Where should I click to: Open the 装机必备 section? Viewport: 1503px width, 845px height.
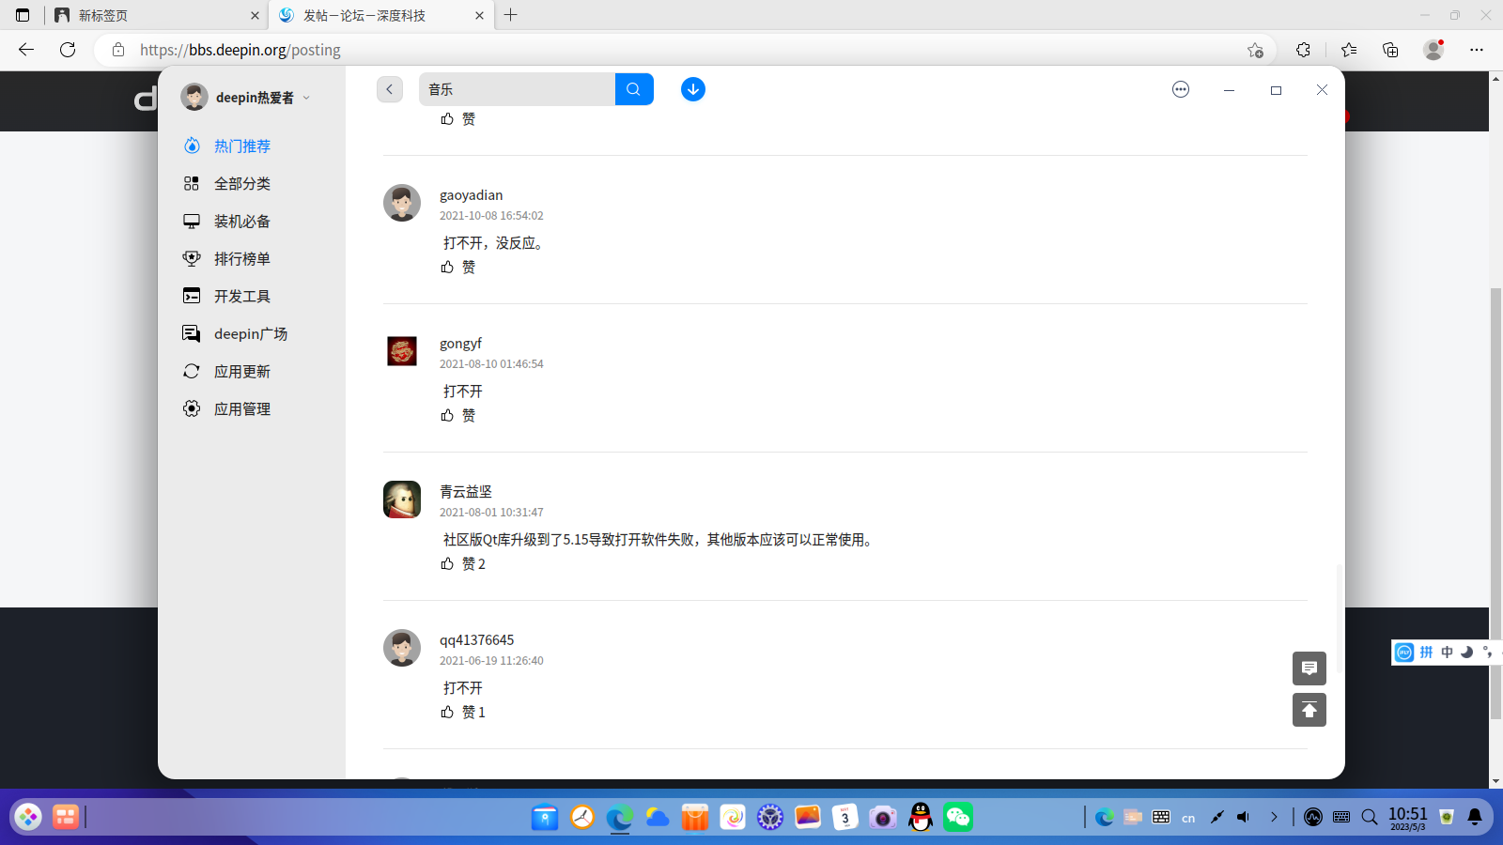(x=241, y=221)
